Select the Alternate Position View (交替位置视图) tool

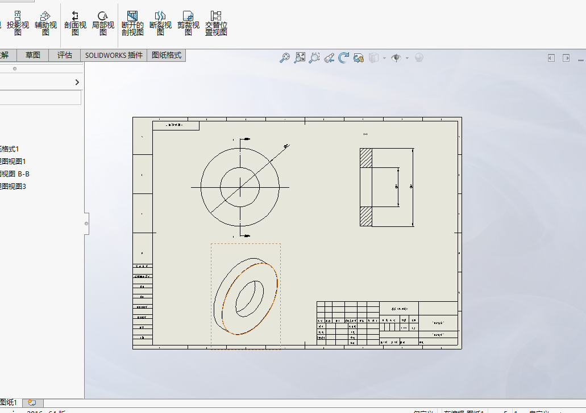(216, 23)
